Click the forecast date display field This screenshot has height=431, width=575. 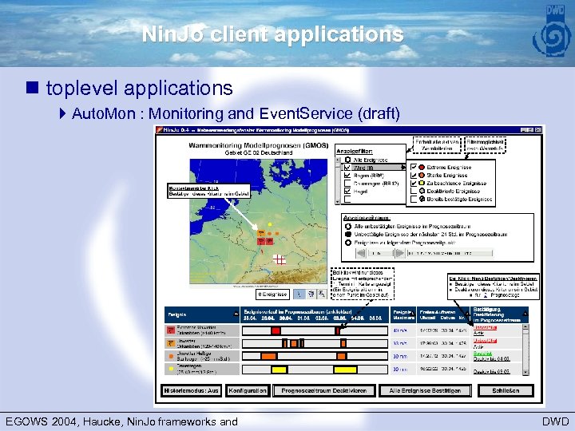click(x=450, y=253)
